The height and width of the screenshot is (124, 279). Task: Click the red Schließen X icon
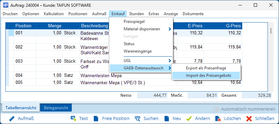point(249,119)
